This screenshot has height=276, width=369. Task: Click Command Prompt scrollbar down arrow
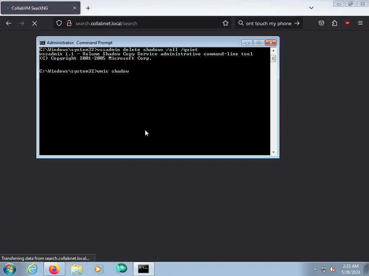[273, 152]
